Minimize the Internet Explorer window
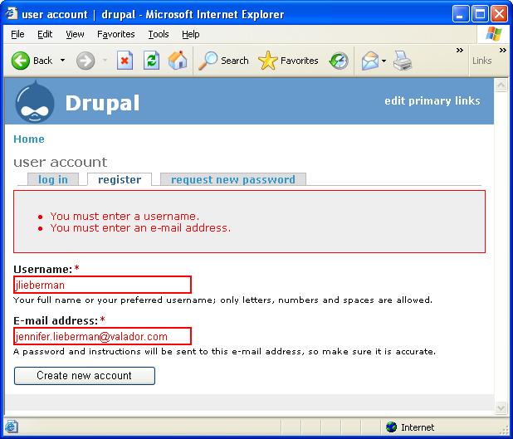Viewport: 513px width, 439px height. [461, 14]
